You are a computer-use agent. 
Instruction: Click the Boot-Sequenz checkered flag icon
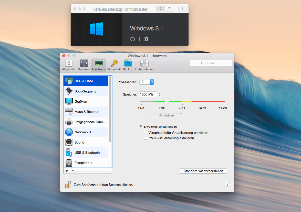tap(69, 91)
